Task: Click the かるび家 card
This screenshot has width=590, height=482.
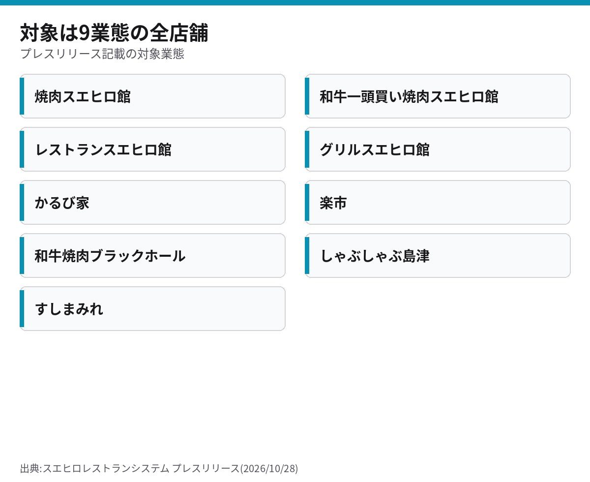Action: click(x=152, y=203)
